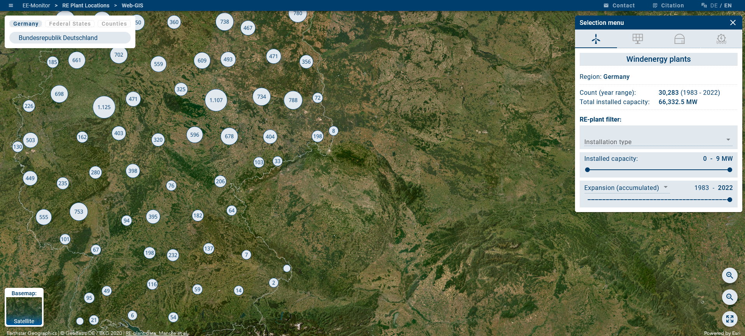Zoom in on the map
The width and height of the screenshot is (745, 336).
click(x=730, y=275)
